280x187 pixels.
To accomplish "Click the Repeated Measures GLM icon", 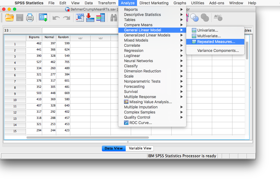I will 194,42.
